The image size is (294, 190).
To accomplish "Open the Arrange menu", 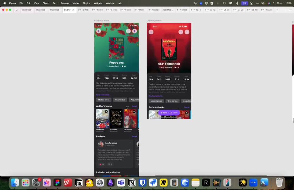I will [65, 3].
